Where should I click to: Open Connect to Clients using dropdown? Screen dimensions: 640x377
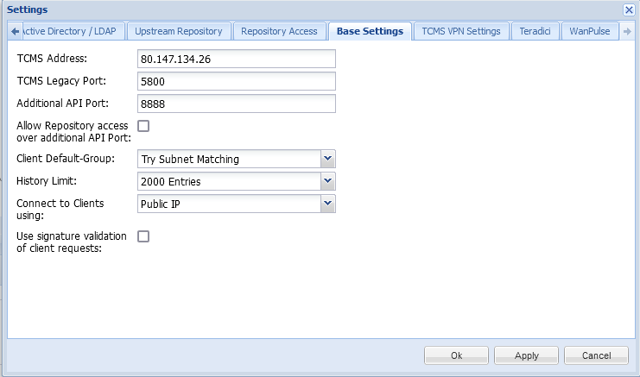click(327, 204)
